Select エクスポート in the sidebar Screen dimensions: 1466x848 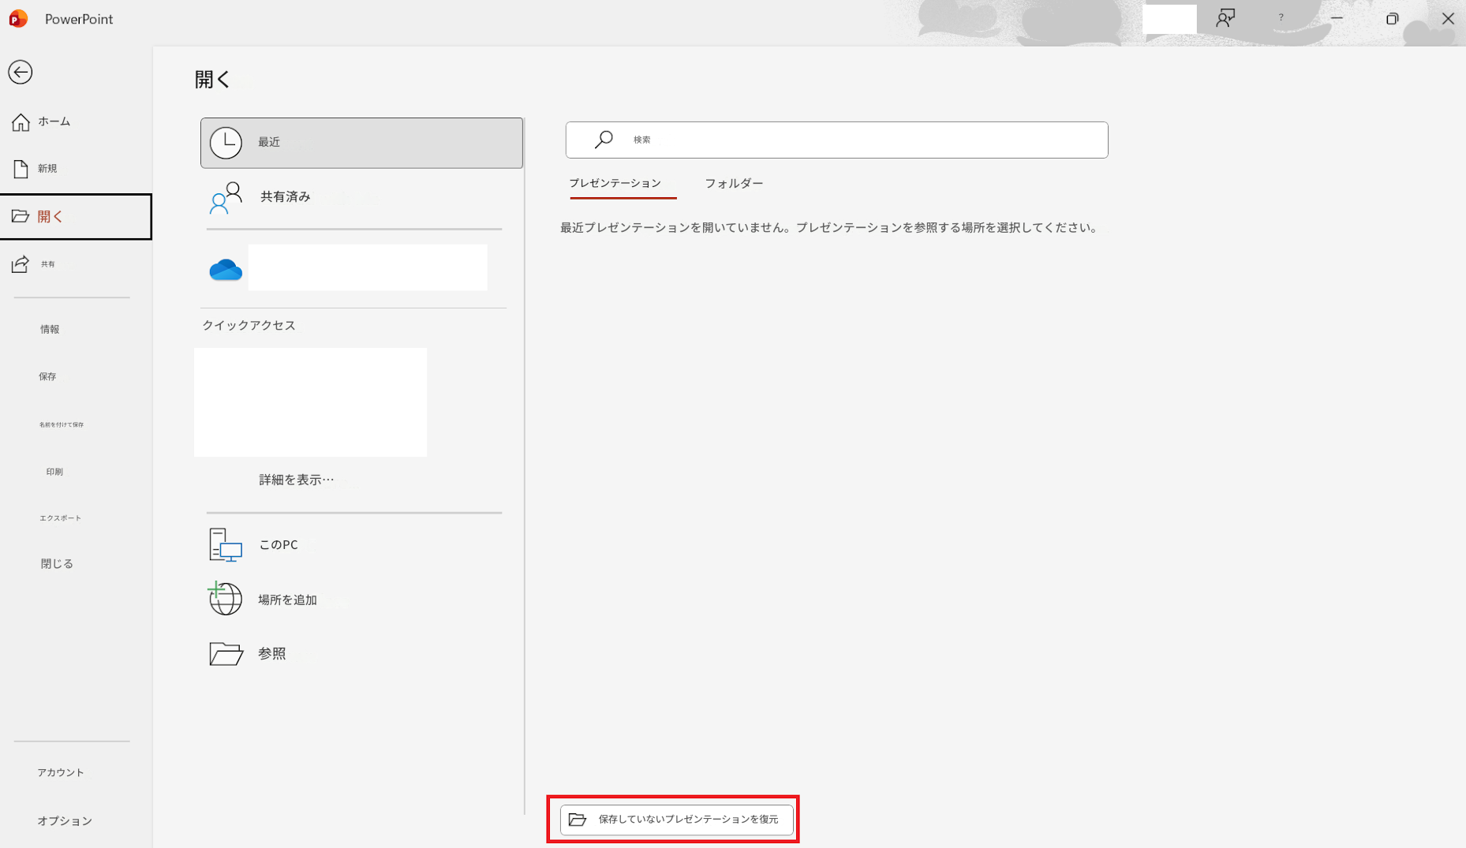coord(61,518)
